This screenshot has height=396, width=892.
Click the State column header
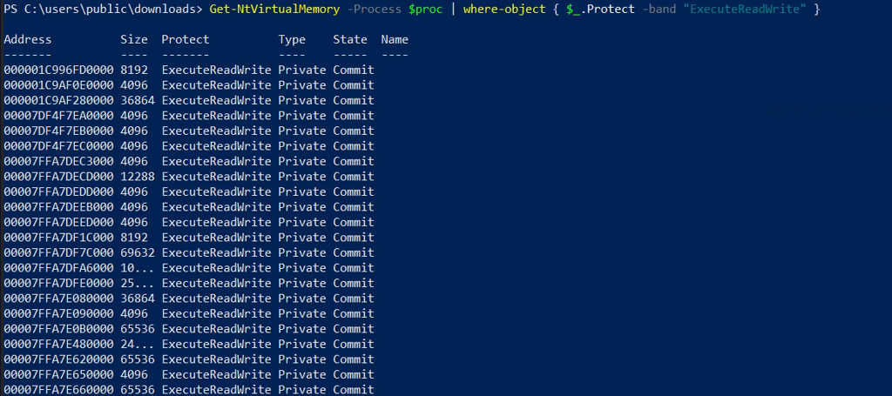click(350, 40)
